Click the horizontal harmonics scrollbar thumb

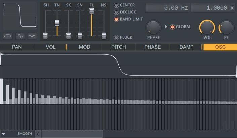point(72,134)
